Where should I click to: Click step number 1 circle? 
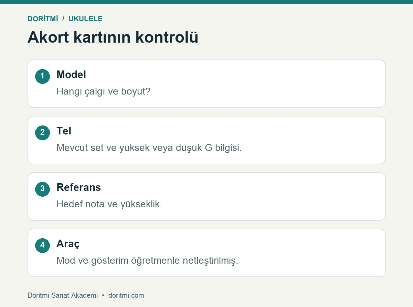tap(42, 76)
